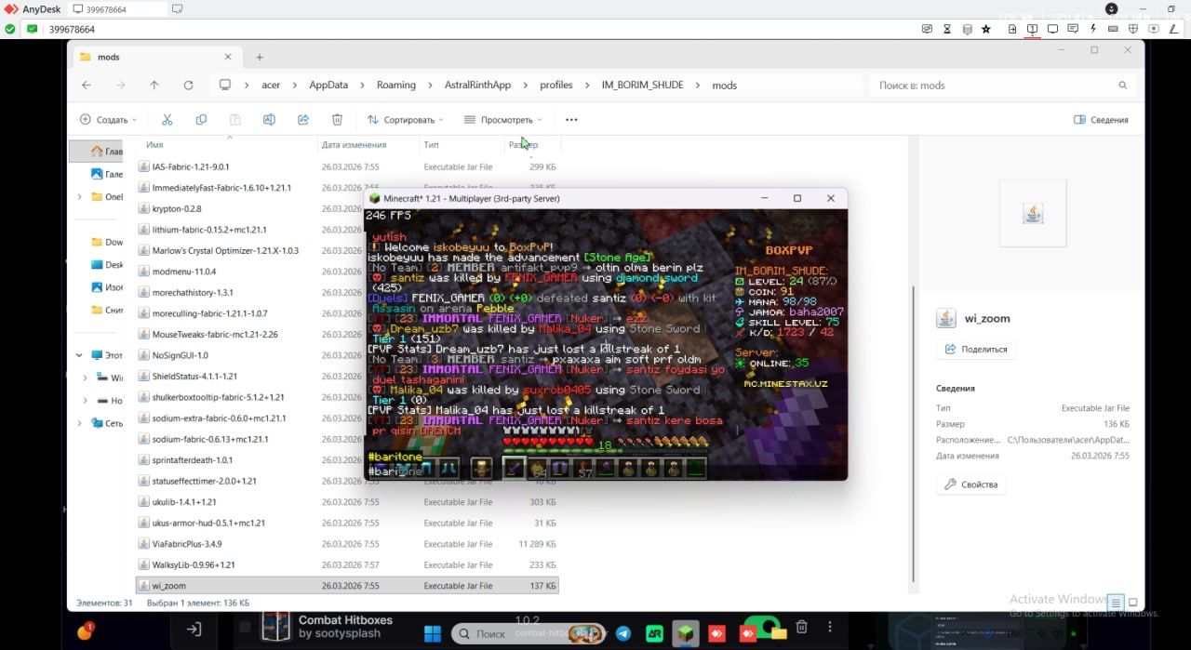Select display 1 in AnyDesk toolbar
The image size is (1191, 650).
point(1033,29)
